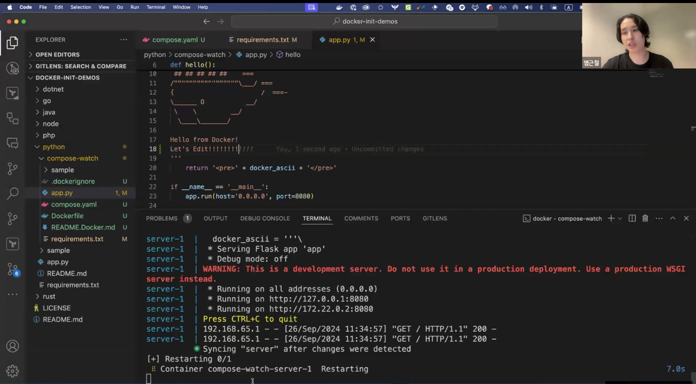Collapse the compose-watch folder
Viewport: 696px width, 384px height.
coord(72,158)
